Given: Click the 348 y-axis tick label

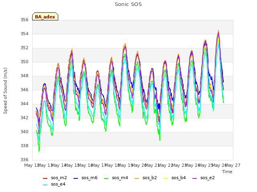Looking at the screenshot, I should click(x=24, y=76).
